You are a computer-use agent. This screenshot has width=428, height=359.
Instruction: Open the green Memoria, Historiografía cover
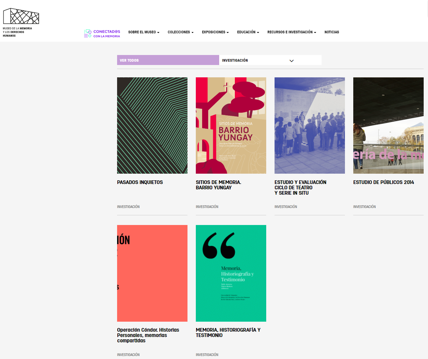click(x=231, y=273)
